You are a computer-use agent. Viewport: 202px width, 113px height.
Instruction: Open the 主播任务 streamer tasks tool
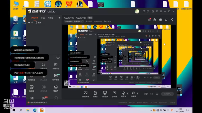point(56,66)
